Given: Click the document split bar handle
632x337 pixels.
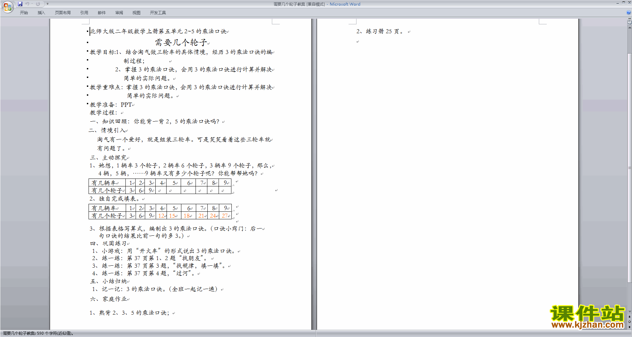Looking at the screenshot, I should click(629, 19).
